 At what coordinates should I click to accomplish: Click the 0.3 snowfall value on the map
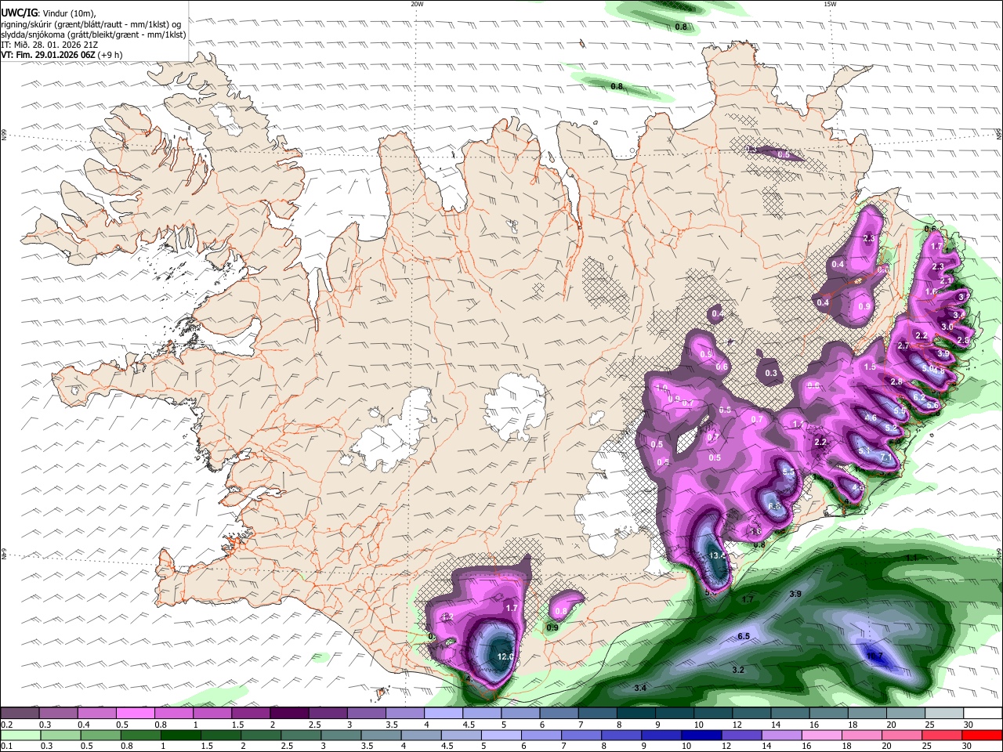click(x=771, y=373)
